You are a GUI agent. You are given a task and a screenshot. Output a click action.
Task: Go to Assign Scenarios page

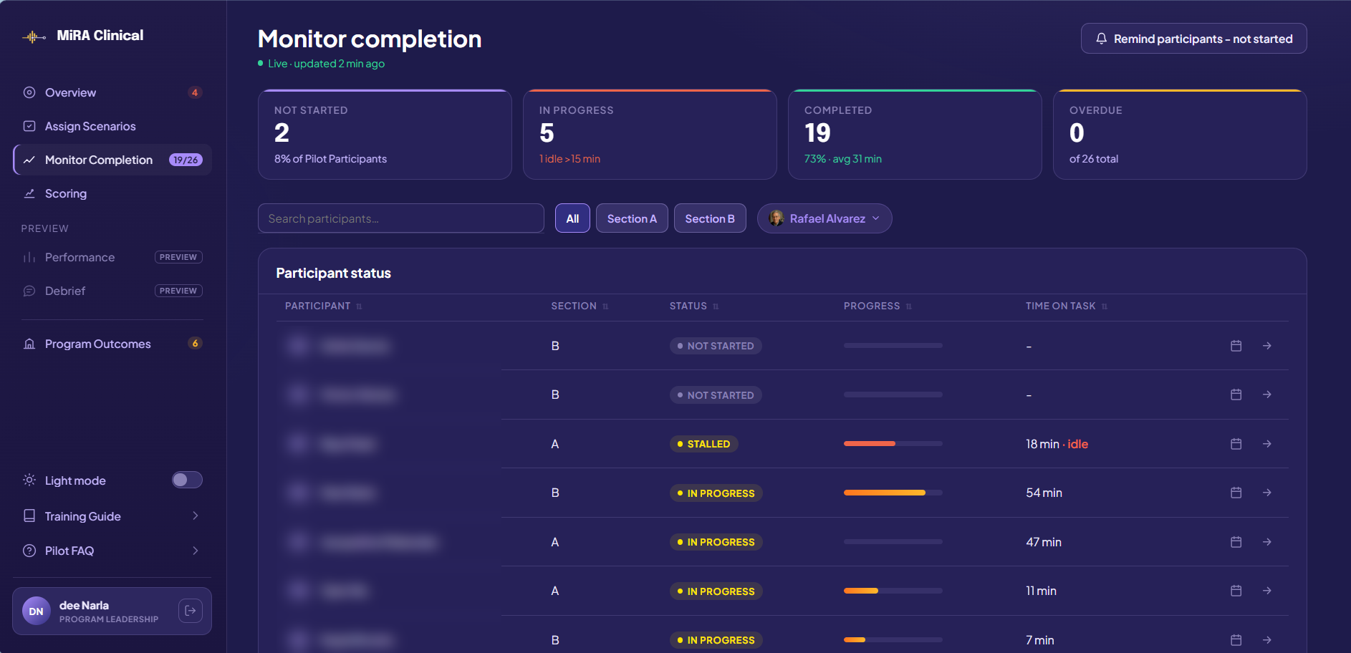[112, 126]
